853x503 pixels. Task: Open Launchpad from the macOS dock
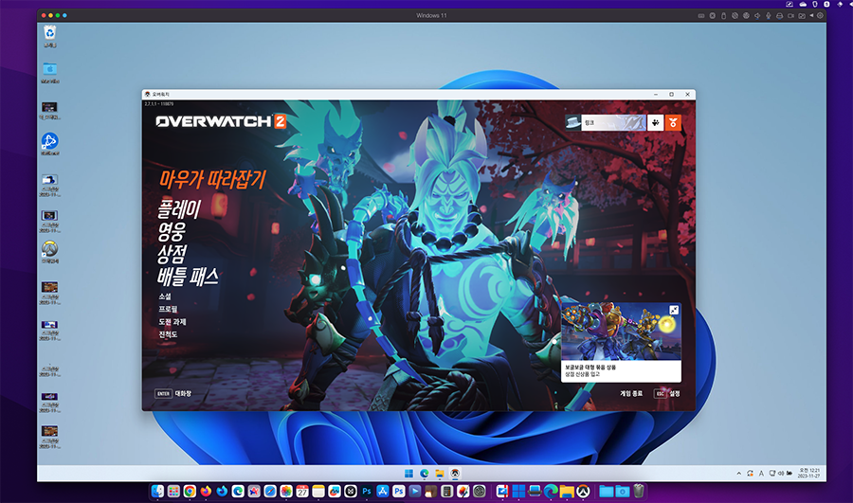click(x=173, y=492)
